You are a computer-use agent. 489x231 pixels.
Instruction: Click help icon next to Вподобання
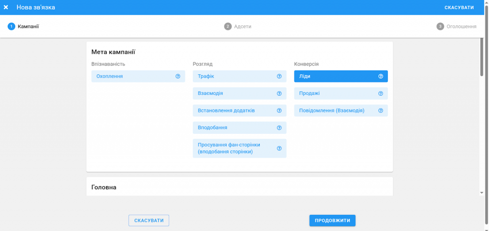point(279,128)
